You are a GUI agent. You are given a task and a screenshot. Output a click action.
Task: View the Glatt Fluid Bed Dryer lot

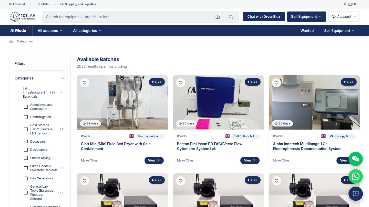click(x=154, y=160)
